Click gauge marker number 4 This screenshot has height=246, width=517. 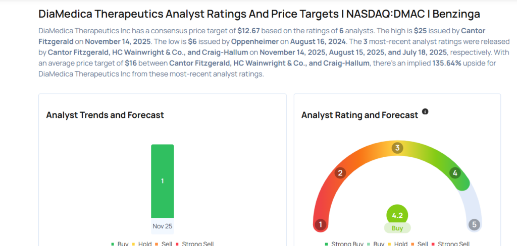[455, 173]
